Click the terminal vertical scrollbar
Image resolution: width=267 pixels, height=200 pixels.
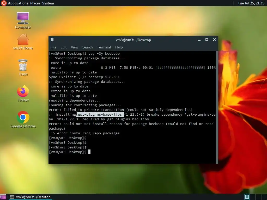pos(217,107)
